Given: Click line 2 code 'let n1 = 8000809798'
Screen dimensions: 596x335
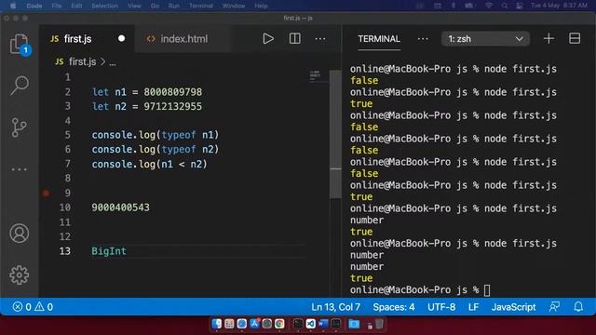Looking at the screenshot, I should pos(147,92).
